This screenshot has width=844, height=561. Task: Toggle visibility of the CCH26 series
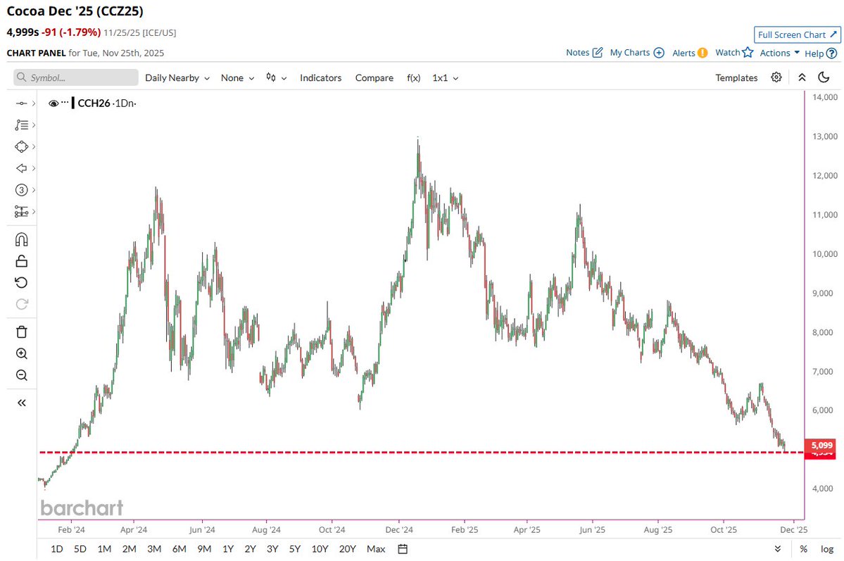(53, 103)
